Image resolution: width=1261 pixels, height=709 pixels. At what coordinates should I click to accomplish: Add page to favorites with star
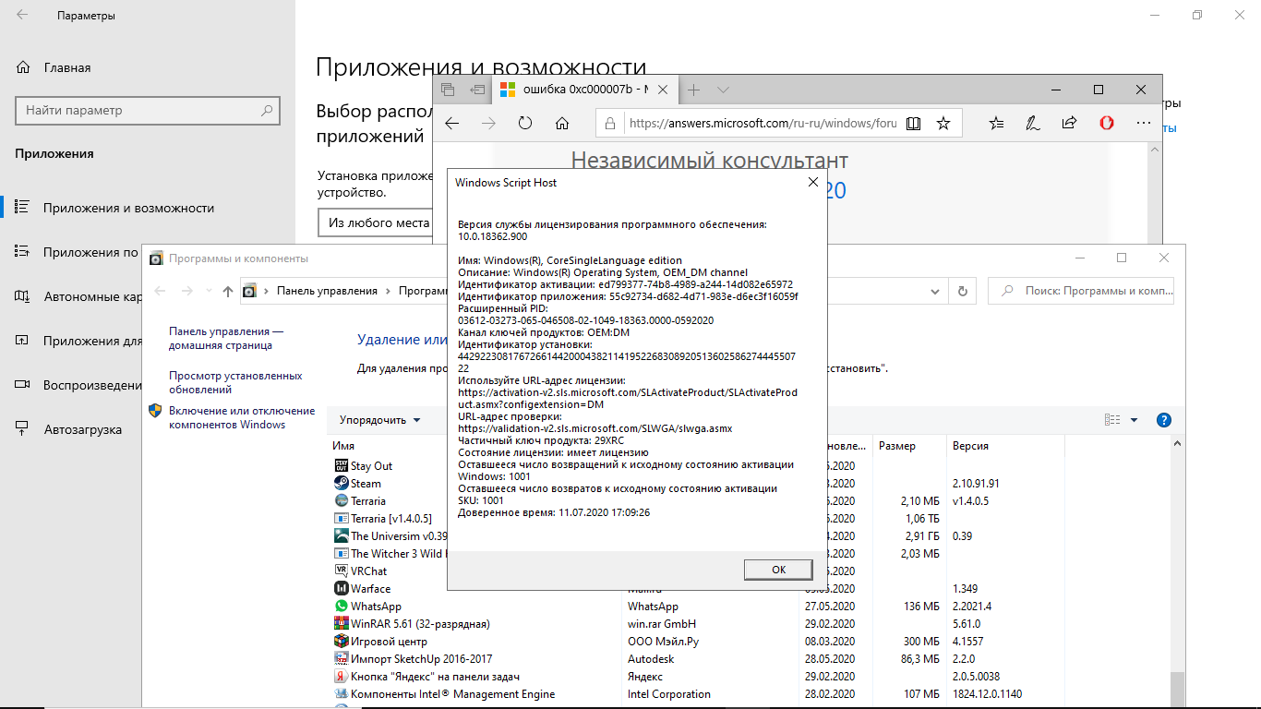pyautogui.click(x=943, y=123)
